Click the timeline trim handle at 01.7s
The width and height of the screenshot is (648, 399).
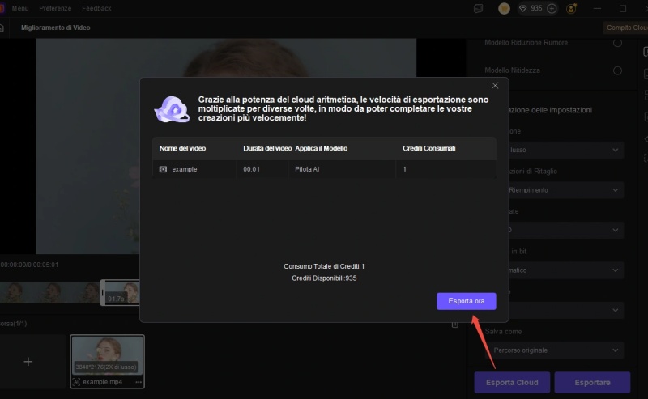click(x=103, y=293)
